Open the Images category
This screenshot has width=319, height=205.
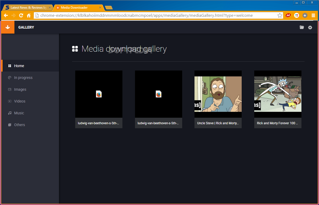pyautogui.click(x=30, y=89)
